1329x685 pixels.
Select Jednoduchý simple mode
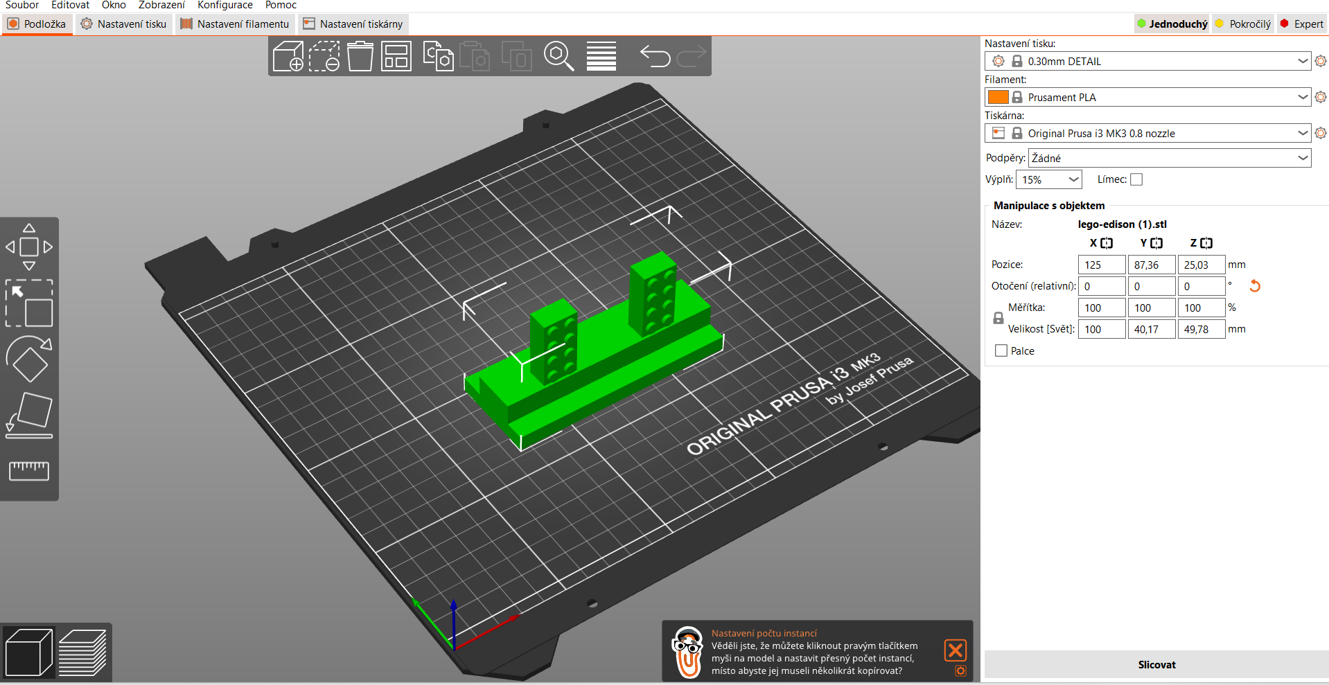click(1172, 24)
